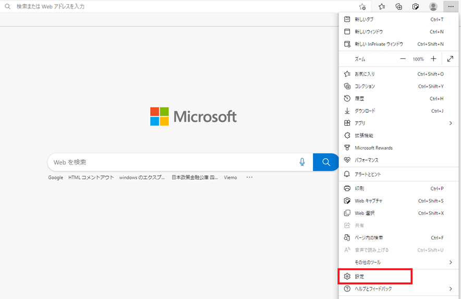
Task: Click the アラートとヒント bell icon
Action: (347, 174)
